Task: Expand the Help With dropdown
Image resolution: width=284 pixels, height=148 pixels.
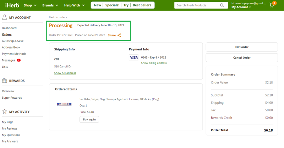Action: tap(74, 5)
